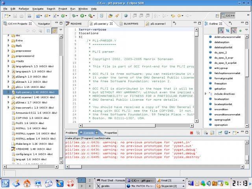The width and height of the screenshot is (252, 189).
Task: Show hidden editor tabs list (»2)
Action: pyautogui.click(x=174, y=23)
